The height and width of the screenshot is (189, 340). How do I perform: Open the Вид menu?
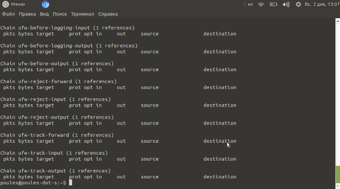pos(44,14)
